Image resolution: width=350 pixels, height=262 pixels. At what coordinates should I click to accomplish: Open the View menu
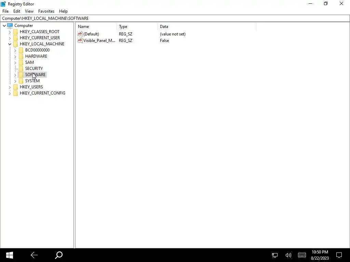(x=29, y=11)
